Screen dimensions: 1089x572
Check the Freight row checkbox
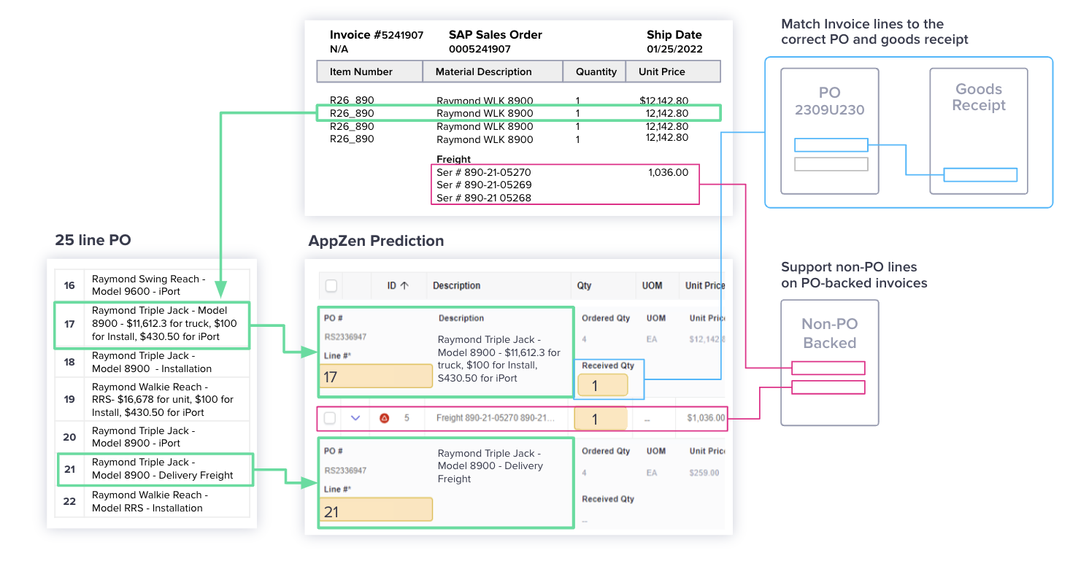point(330,418)
